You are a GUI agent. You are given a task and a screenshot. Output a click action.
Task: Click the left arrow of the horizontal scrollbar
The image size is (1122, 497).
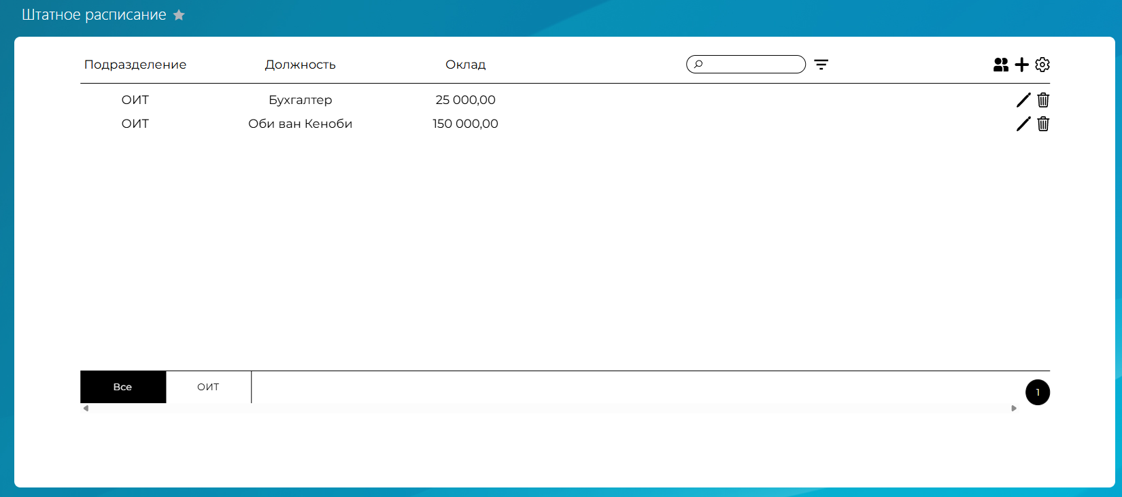[86, 409]
